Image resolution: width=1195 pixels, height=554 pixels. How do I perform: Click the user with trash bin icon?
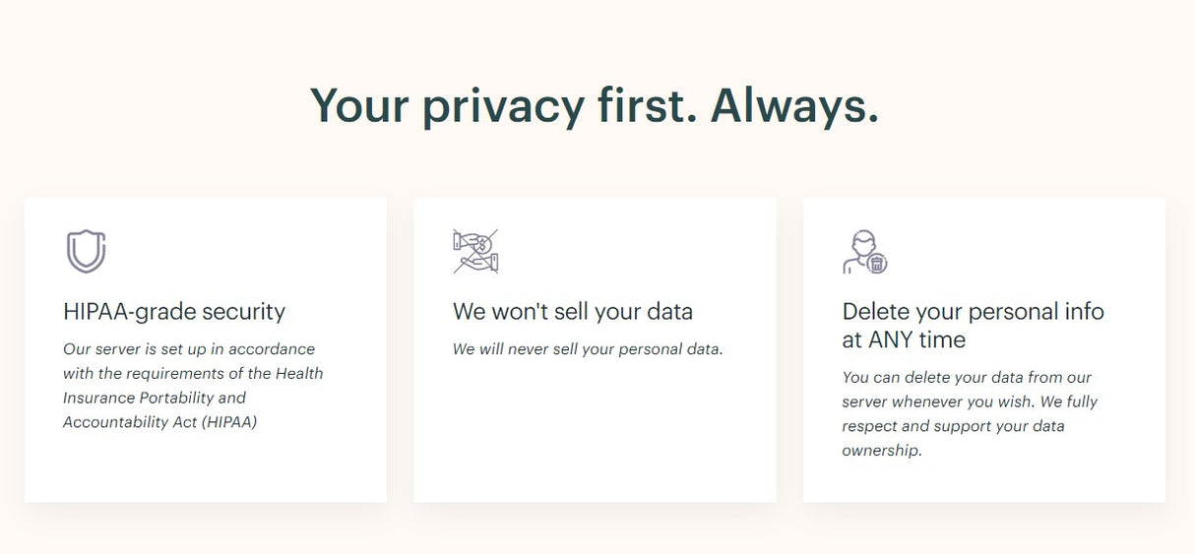[864, 251]
